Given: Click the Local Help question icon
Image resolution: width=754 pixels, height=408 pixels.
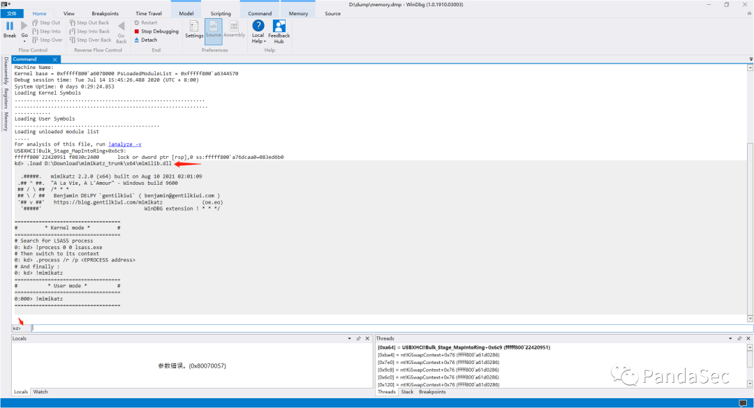Looking at the screenshot, I should click(x=258, y=26).
